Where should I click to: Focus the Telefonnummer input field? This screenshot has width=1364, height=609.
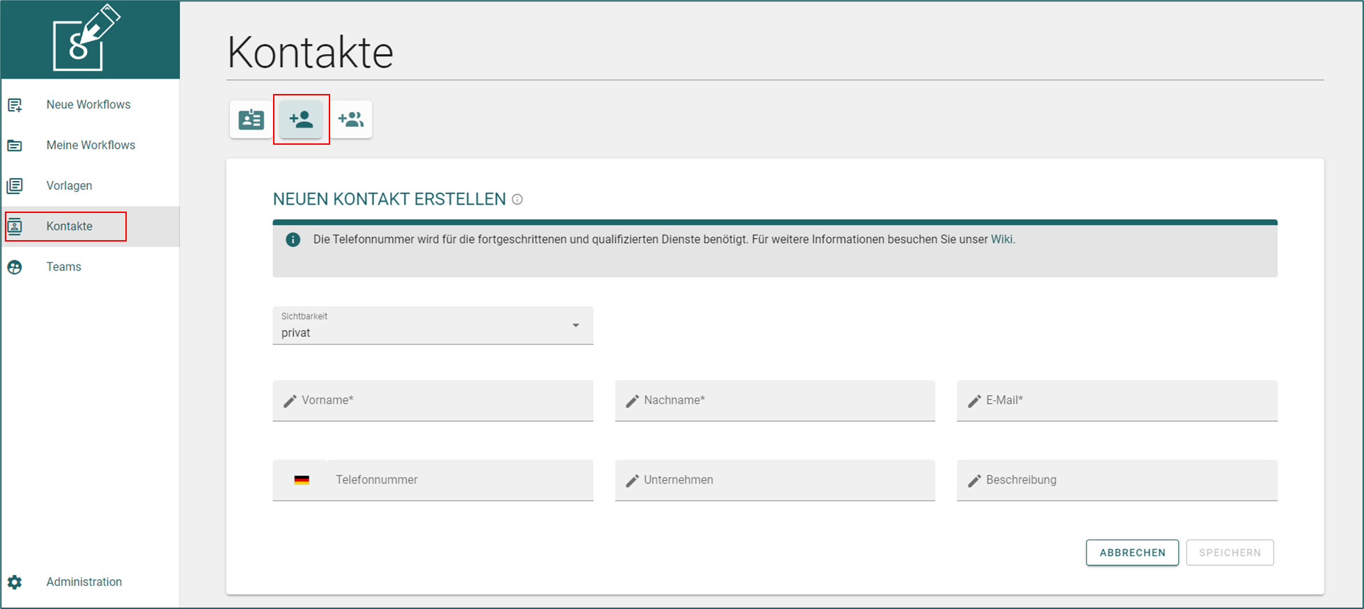460,480
